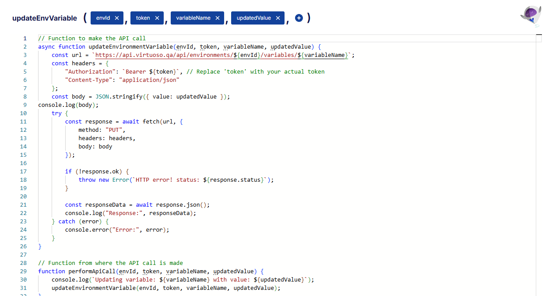
Task: Add a new parameter with plus icon
Action: pyautogui.click(x=299, y=18)
